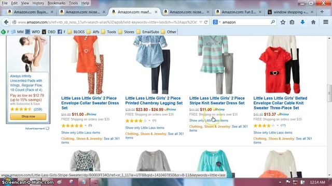The image size is (332, 186).
Task: Open Action Center flag icon in tray
Action: click(x=288, y=182)
